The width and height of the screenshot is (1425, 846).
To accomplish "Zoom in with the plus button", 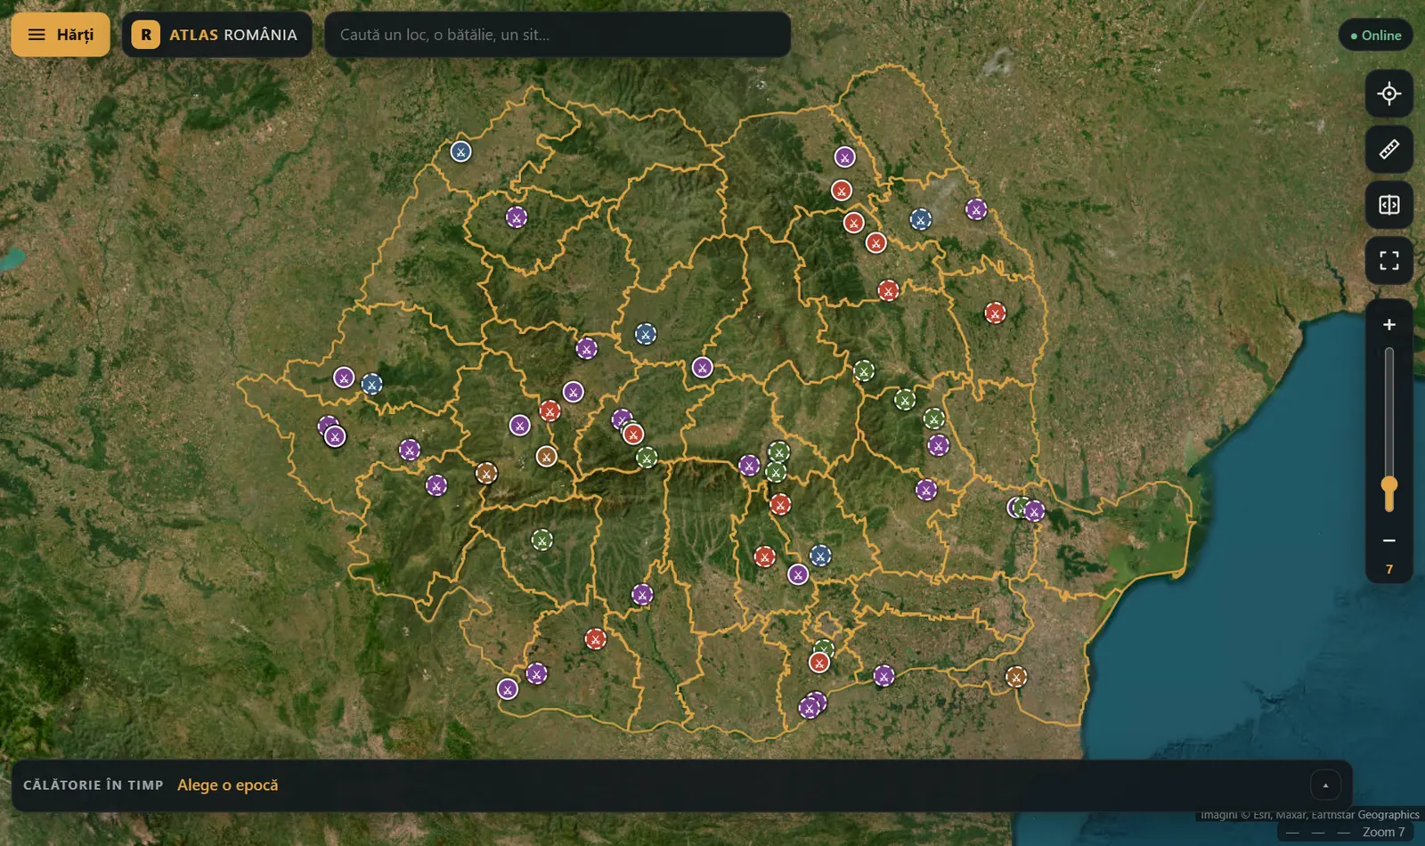I will coord(1389,325).
